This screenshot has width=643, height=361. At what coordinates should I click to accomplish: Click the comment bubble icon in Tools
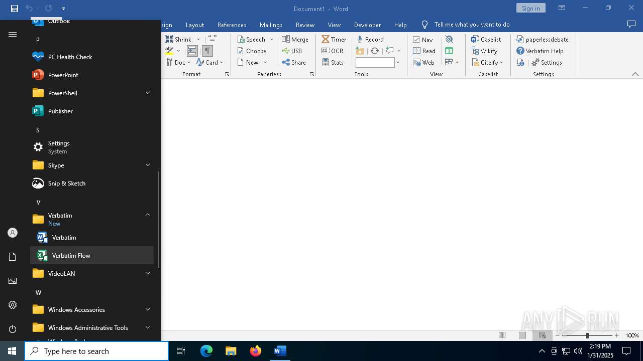[x=390, y=51]
